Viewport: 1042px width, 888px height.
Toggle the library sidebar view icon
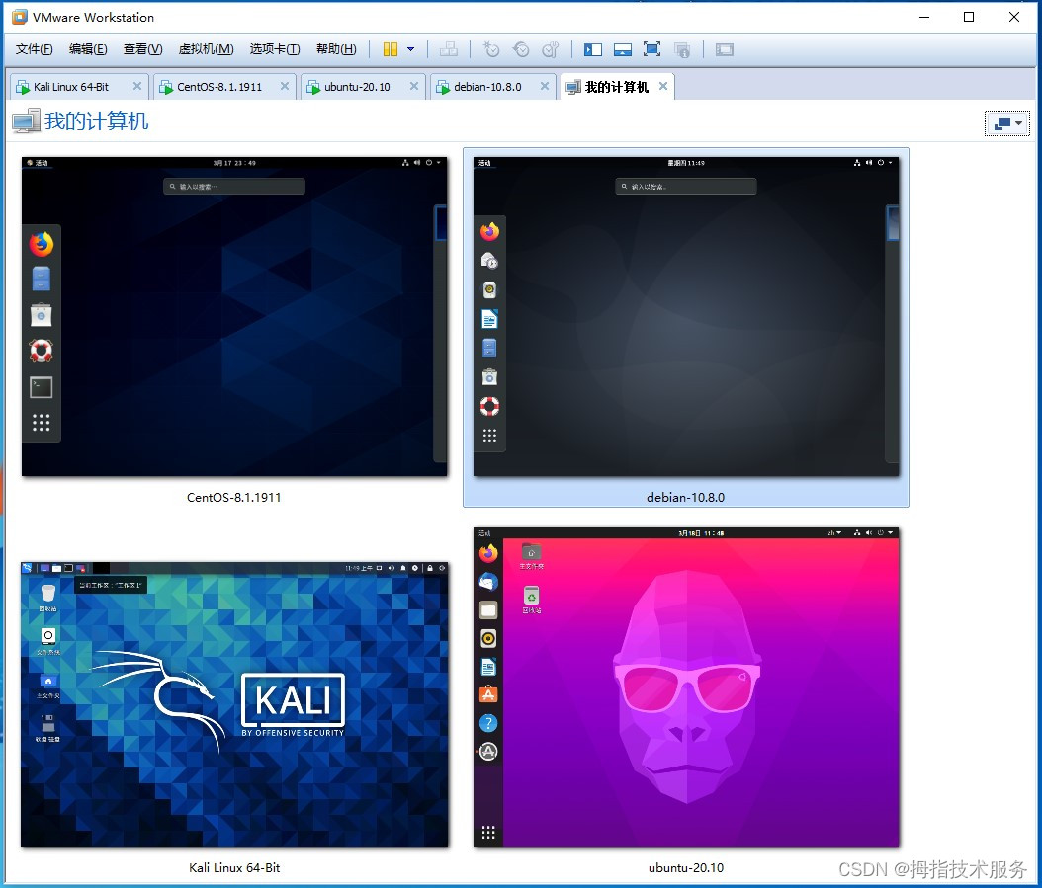coord(593,49)
